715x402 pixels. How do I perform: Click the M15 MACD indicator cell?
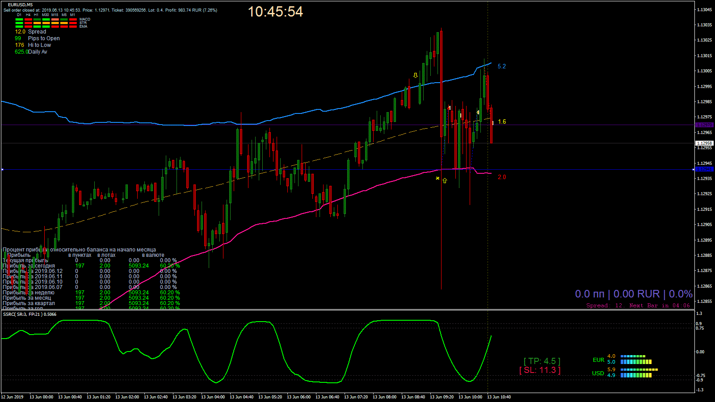55,20
